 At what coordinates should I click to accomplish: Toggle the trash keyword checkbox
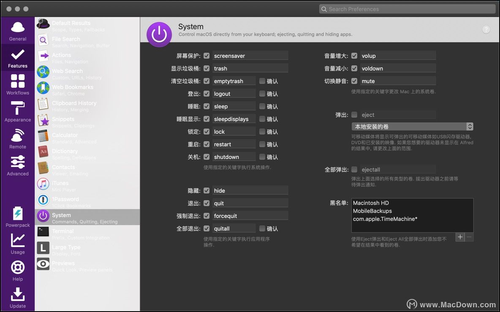207,68
